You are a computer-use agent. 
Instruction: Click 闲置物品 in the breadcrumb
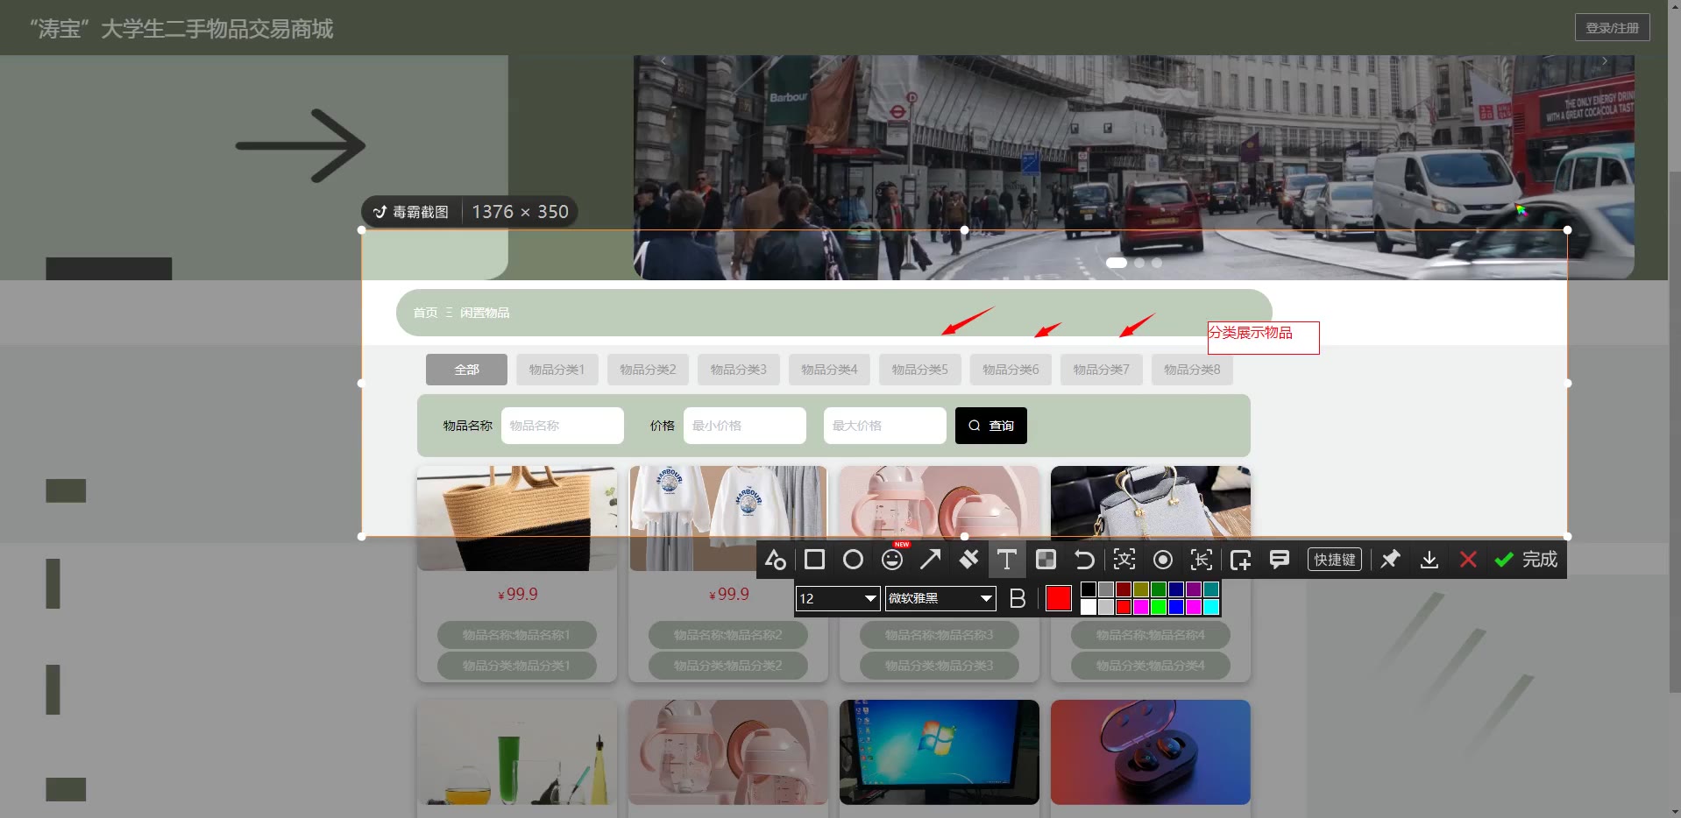point(485,313)
